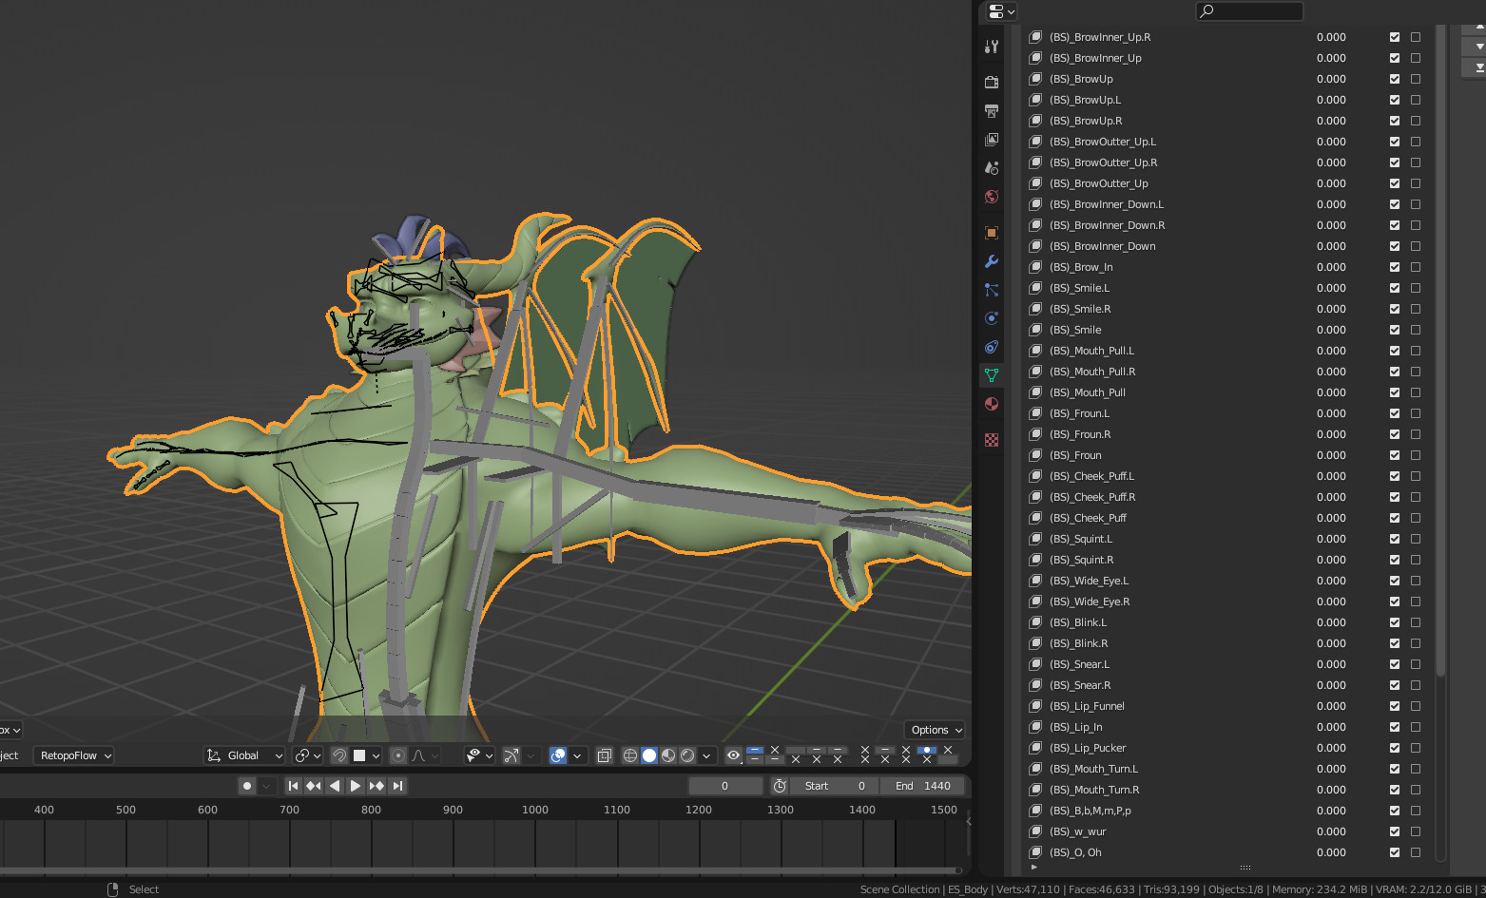The image size is (1486, 898).
Task: Open overlays options dropdown arrow
Action: tap(577, 755)
